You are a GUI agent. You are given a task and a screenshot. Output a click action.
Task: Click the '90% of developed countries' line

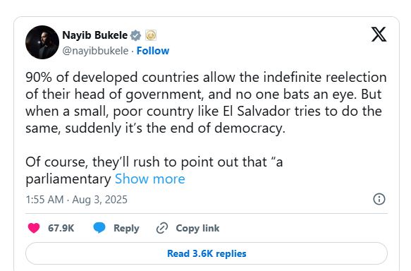coord(206,78)
